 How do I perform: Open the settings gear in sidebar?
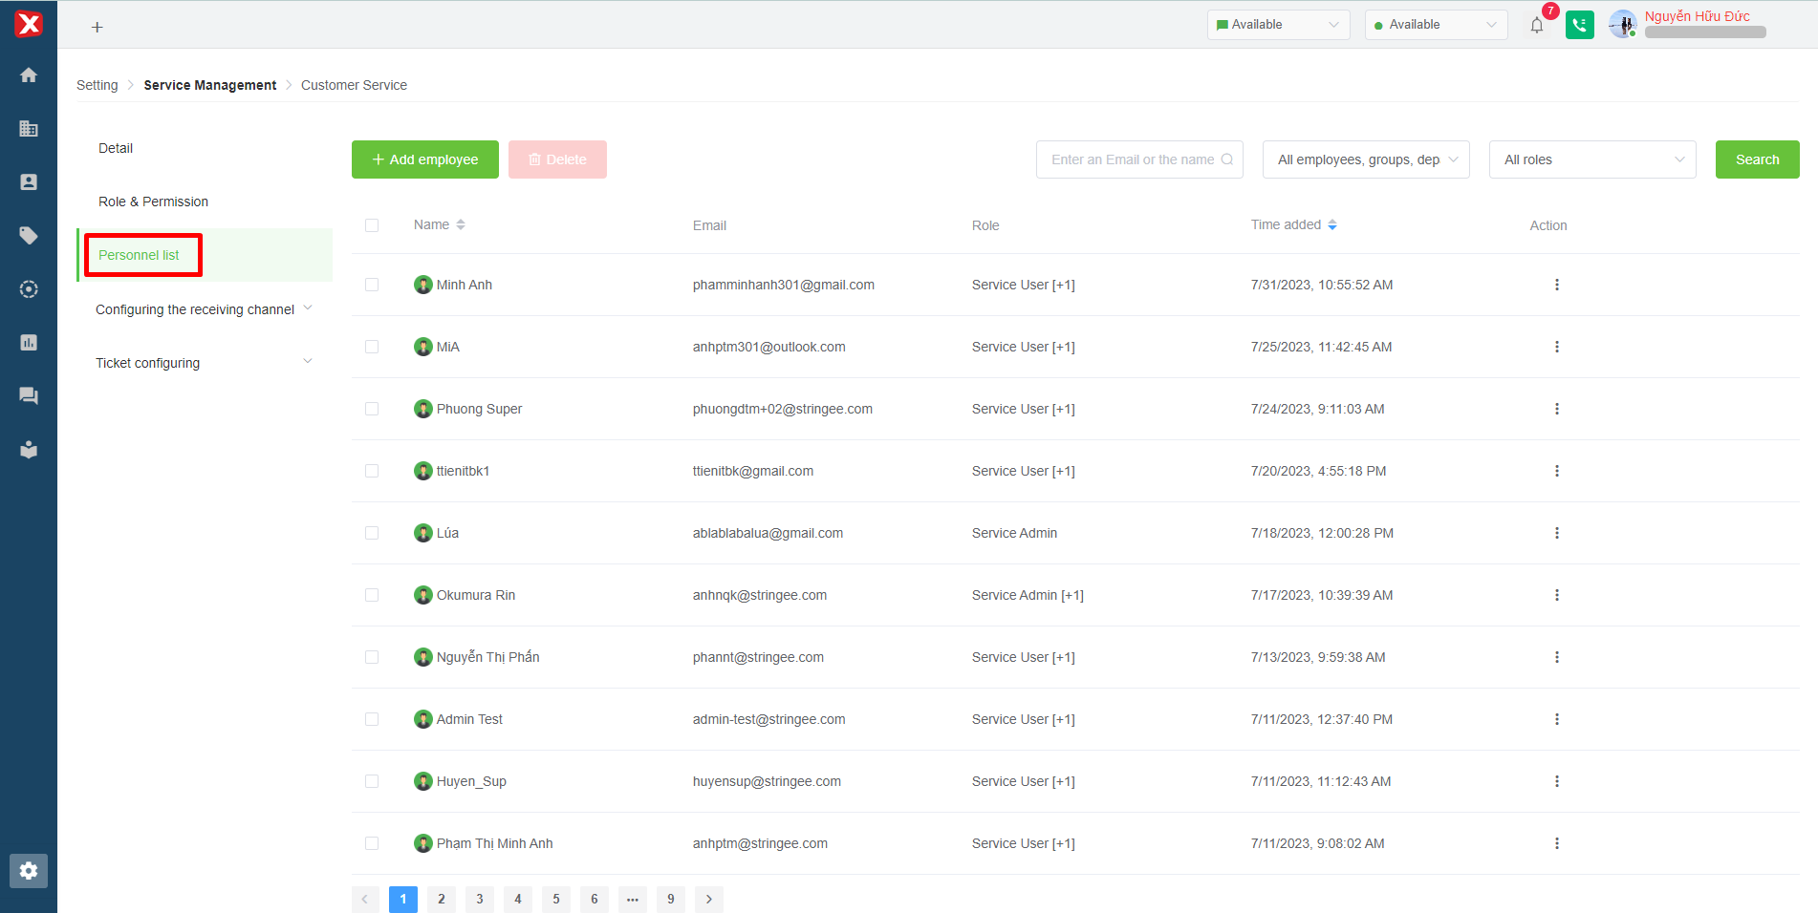point(29,871)
